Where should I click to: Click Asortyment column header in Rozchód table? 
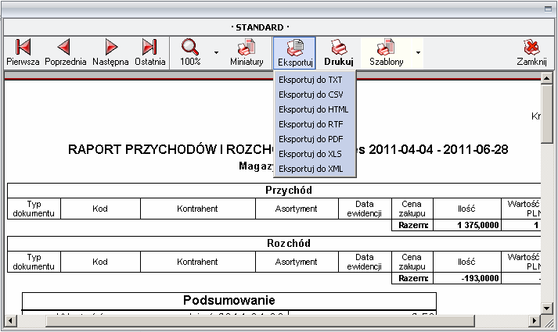[x=296, y=262]
